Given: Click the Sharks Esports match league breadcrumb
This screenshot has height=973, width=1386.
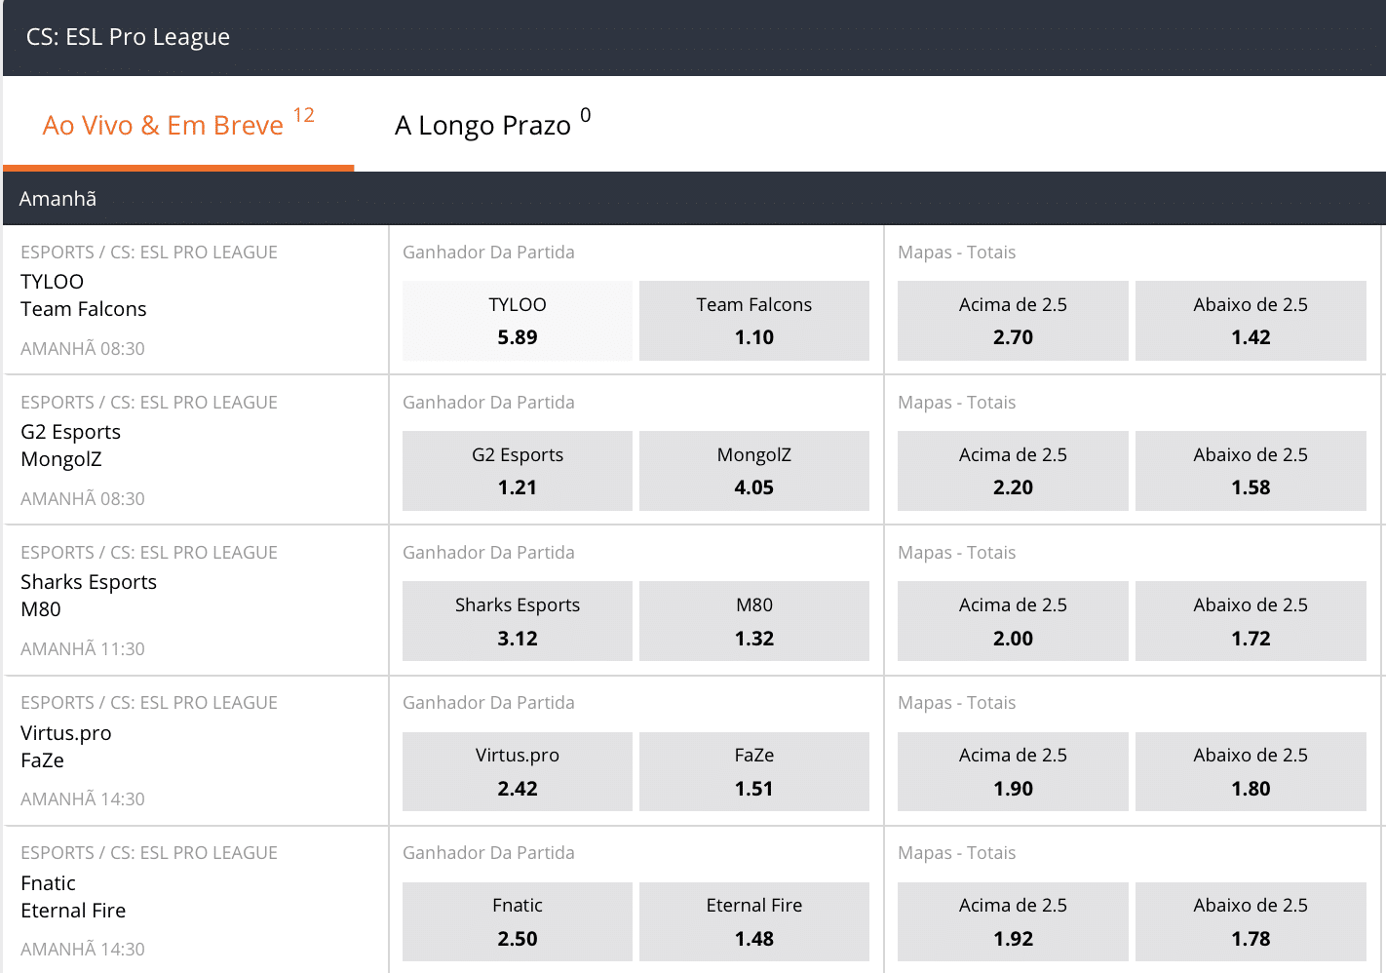Looking at the screenshot, I should (149, 553).
